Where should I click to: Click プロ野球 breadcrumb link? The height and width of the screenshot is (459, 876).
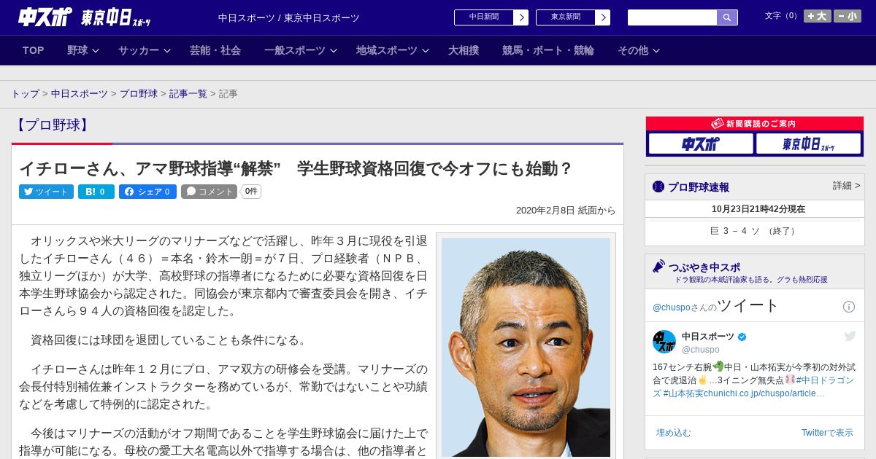tap(139, 94)
